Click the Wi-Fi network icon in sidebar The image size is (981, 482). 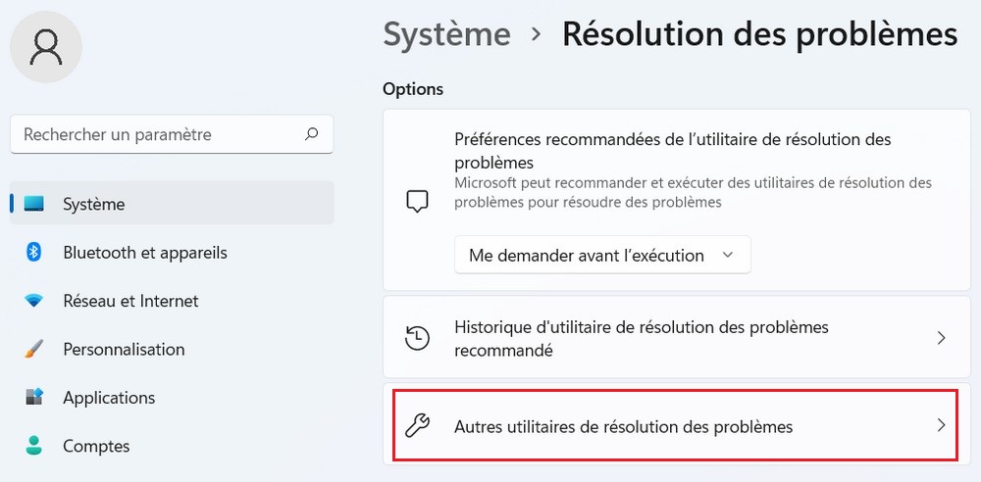[34, 301]
